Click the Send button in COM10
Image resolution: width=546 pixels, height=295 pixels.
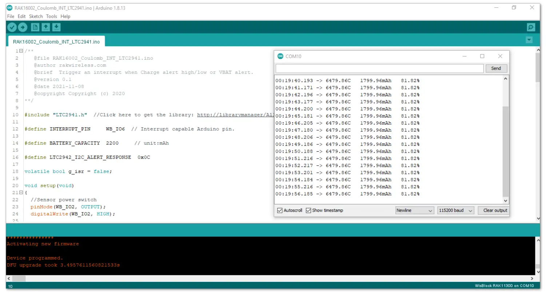click(496, 68)
